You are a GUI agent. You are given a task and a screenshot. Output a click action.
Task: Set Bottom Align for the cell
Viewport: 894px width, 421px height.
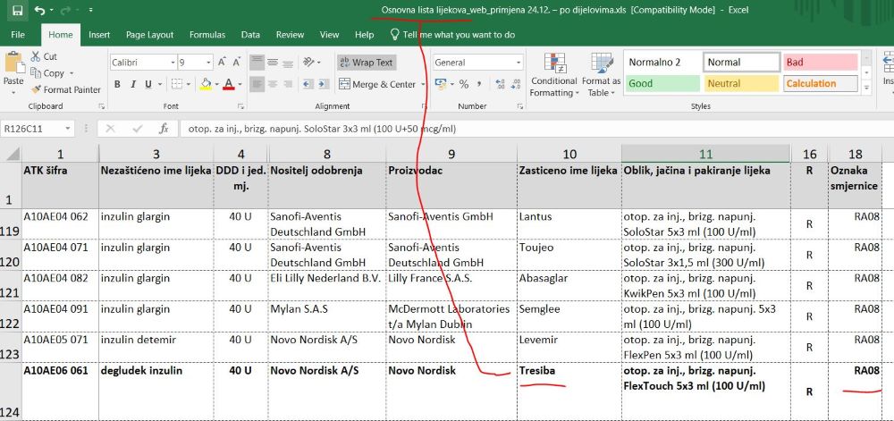pos(288,62)
